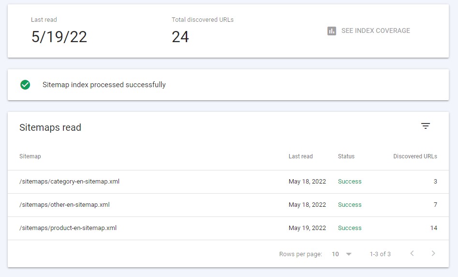The image size is (458, 277).
Task: Click the May 18, 2022 date for category sitemap
Action: click(x=307, y=182)
